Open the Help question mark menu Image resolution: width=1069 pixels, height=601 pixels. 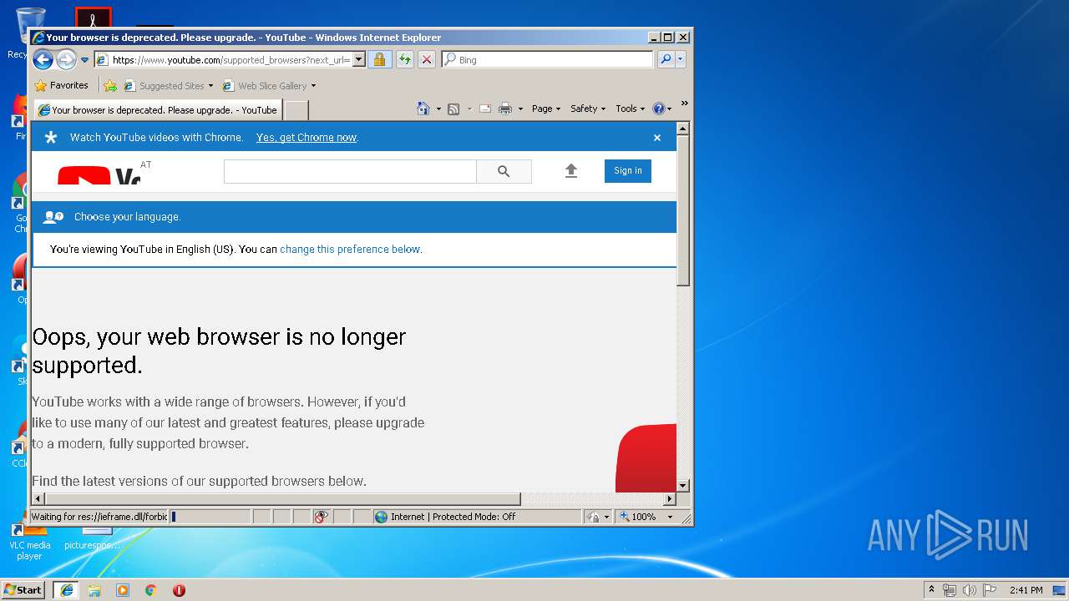(661, 109)
